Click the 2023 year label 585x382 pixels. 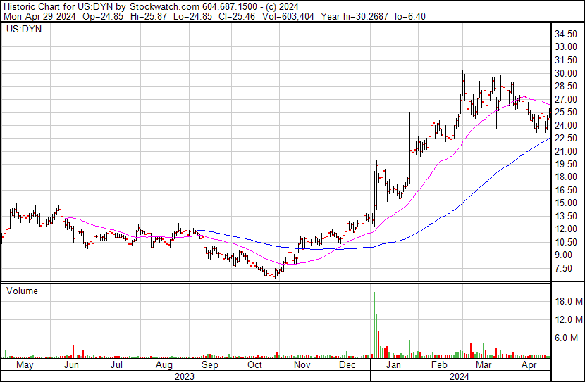(x=185, y=377)
